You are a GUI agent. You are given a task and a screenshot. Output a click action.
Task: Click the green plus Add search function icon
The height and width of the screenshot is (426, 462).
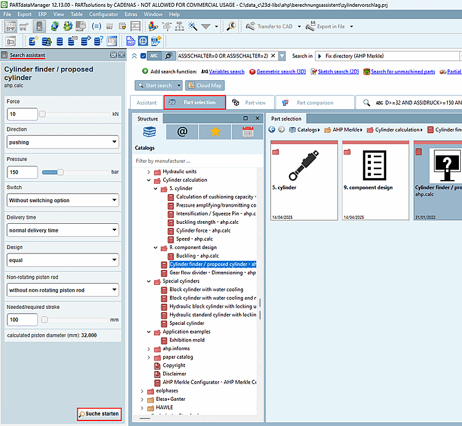(x=145, y=71)
